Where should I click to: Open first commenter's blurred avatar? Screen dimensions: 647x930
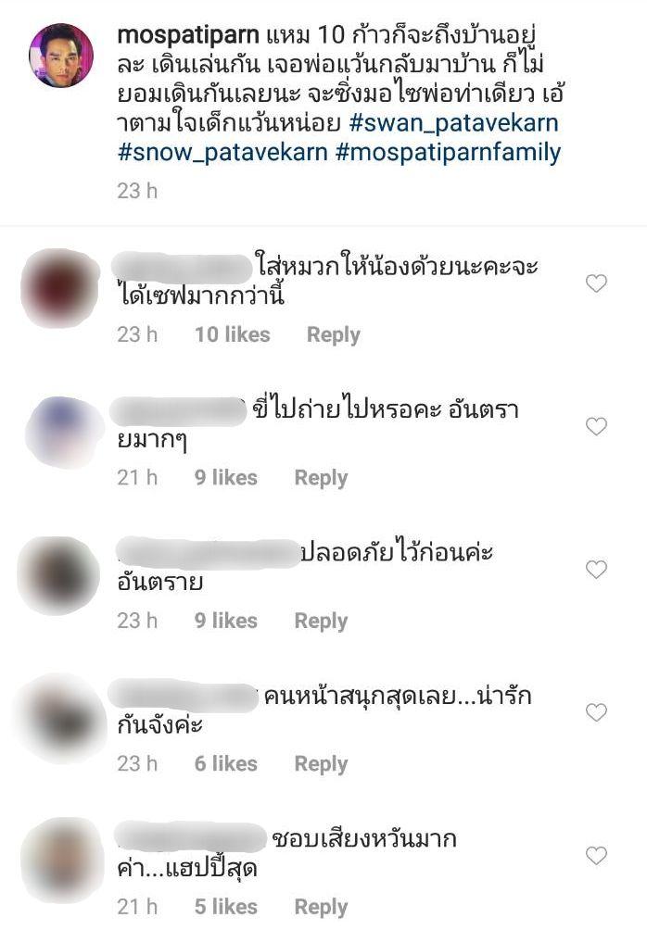60,288
